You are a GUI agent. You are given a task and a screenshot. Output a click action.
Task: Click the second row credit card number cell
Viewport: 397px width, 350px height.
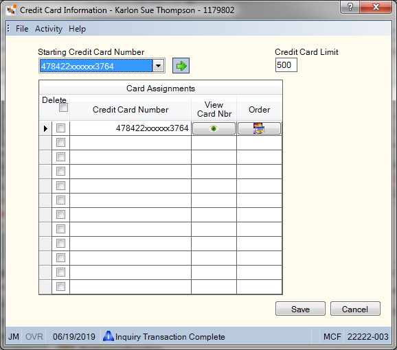[x=131, y=143]
